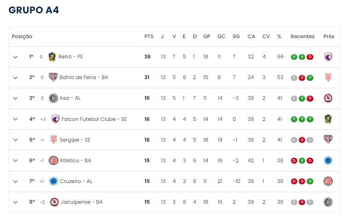This screenshot has width=347, height=217.
Task: Expand the Jacuipense - BA row chevron
Action: tap(15, 202)
